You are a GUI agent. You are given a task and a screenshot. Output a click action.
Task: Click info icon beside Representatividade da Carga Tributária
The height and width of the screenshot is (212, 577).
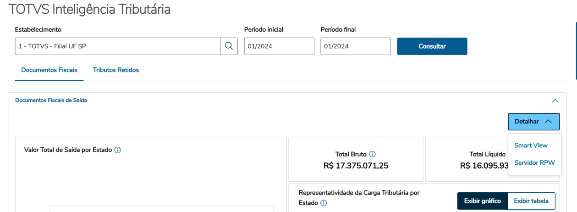click(324, 203)
